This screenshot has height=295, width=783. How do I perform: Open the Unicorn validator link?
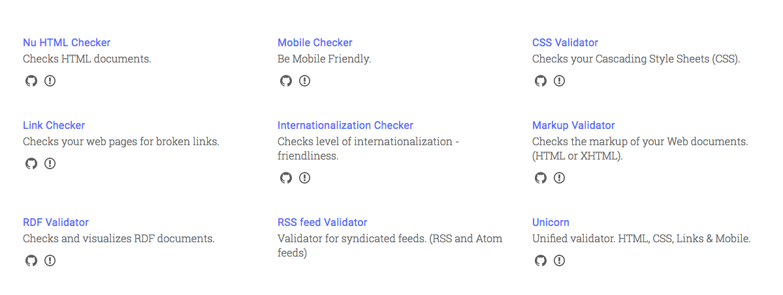click(551, 222)
